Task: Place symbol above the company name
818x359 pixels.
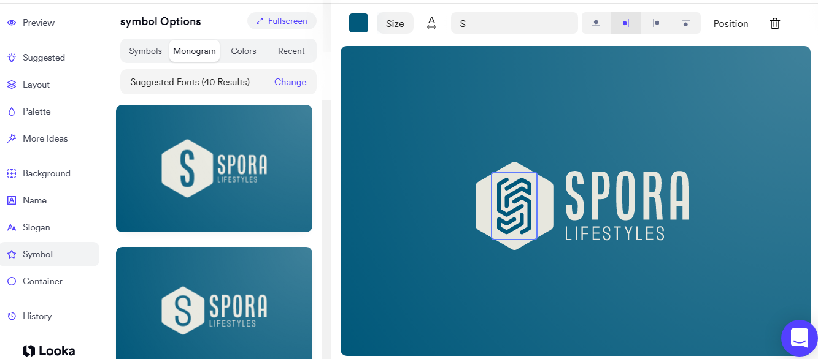Action: tap(596, 23)
